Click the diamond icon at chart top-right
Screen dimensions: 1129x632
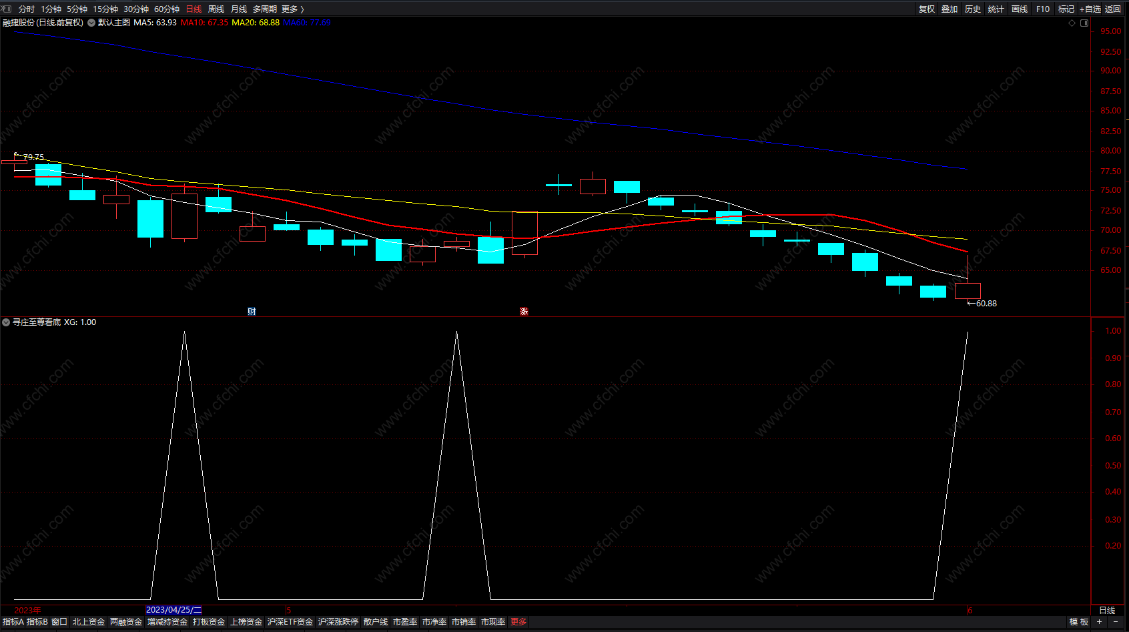coord(1072,23)
